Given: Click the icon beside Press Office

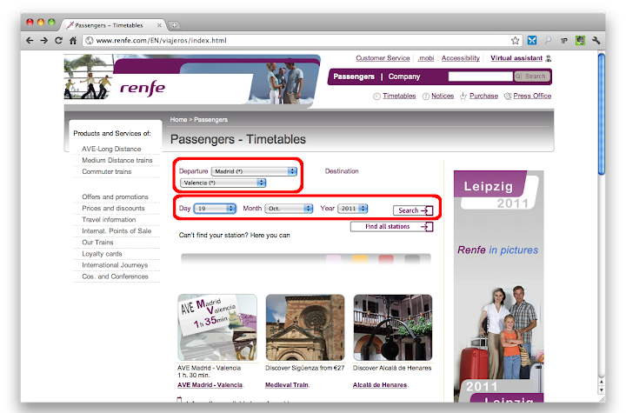Looking at the screenshot, I should coord(508,97).
